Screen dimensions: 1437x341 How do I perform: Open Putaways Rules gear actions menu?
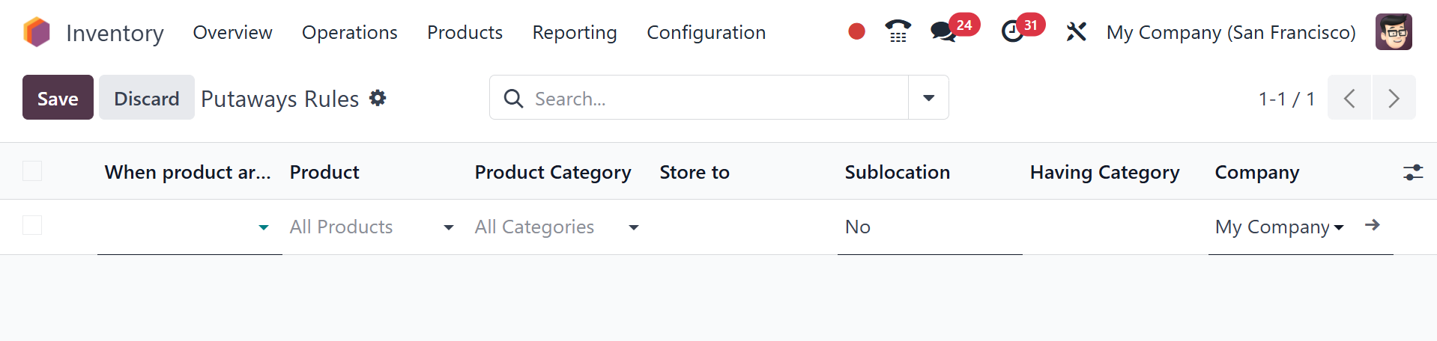(x=378, y=98)
